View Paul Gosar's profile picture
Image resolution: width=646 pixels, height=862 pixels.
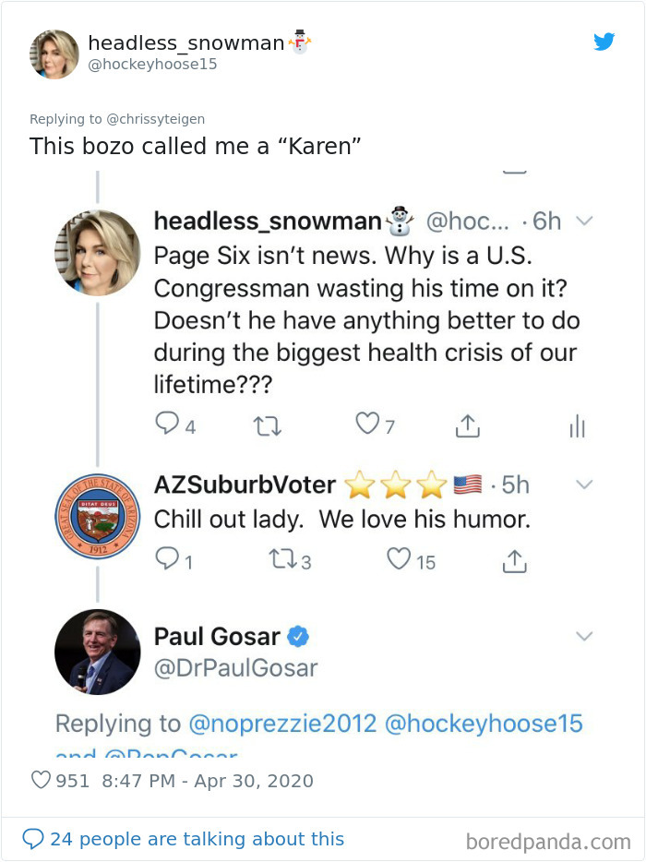(x=98, y=652)
